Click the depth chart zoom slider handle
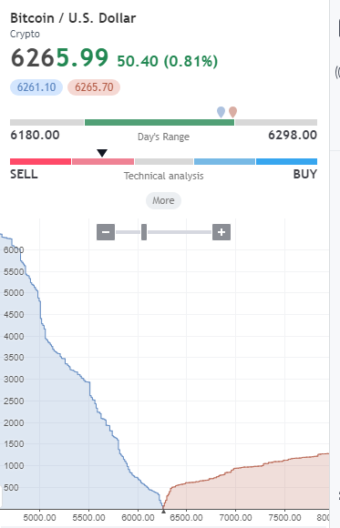The image size is (340, 528). pyautogui.click(x=144, y=232)
